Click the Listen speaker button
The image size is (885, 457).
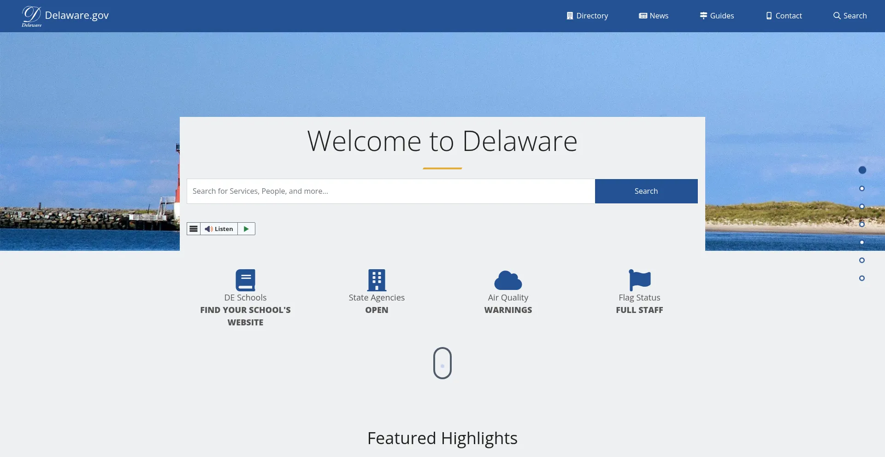pyautogui.click(x=219, y=229)
